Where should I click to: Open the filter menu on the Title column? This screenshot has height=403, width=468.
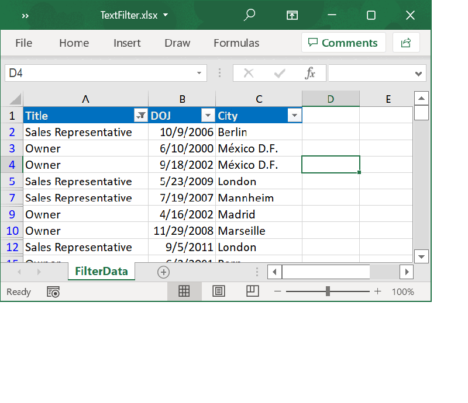tap(140, 116)
